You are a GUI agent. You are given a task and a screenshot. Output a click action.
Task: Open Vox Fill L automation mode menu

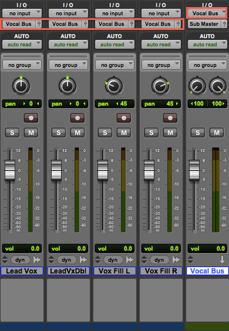114,45
